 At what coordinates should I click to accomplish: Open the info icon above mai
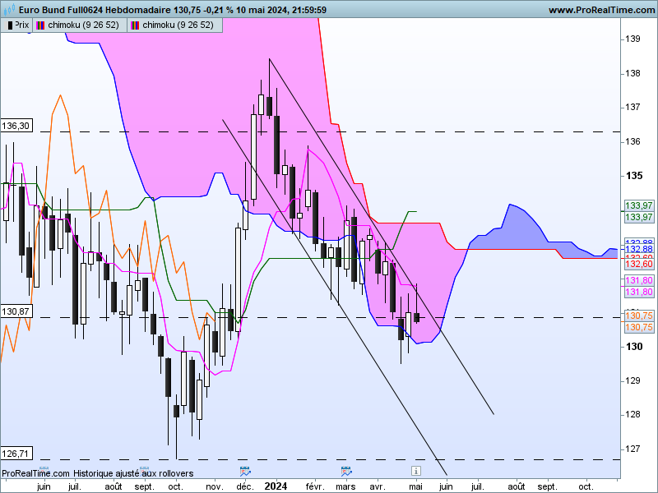[x=415, y=471]
